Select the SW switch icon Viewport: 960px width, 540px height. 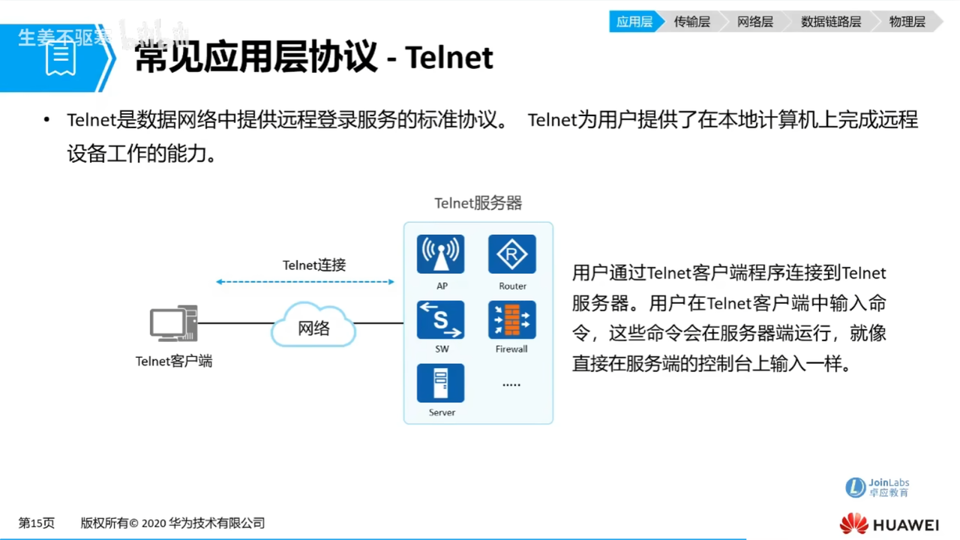[x=440, y=318]
